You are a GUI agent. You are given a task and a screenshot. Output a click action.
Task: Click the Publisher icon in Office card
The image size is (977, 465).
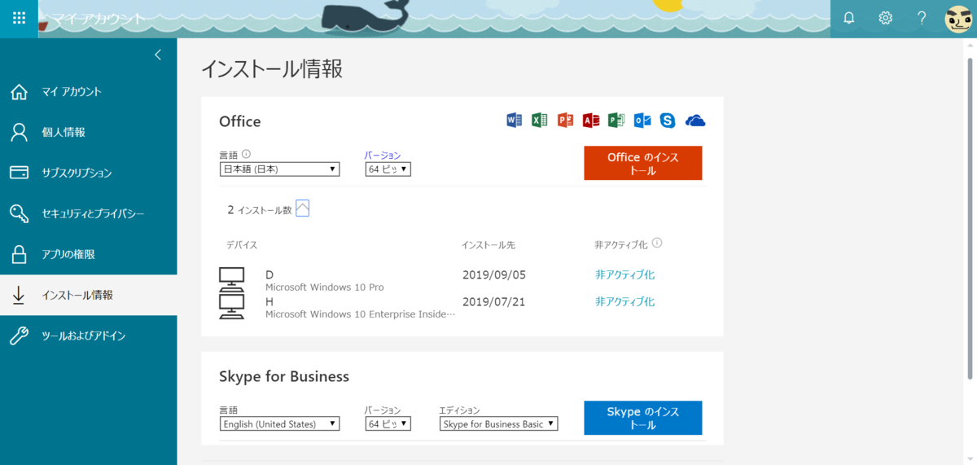tap(616, 121)
